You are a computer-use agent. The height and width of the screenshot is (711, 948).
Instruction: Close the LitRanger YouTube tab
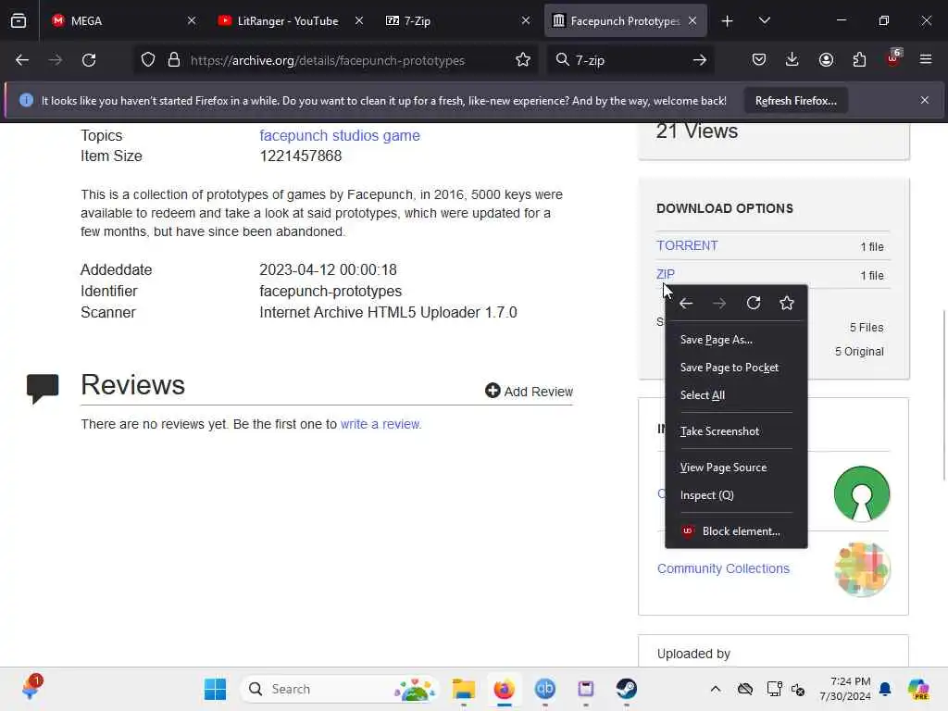[359, 21]
